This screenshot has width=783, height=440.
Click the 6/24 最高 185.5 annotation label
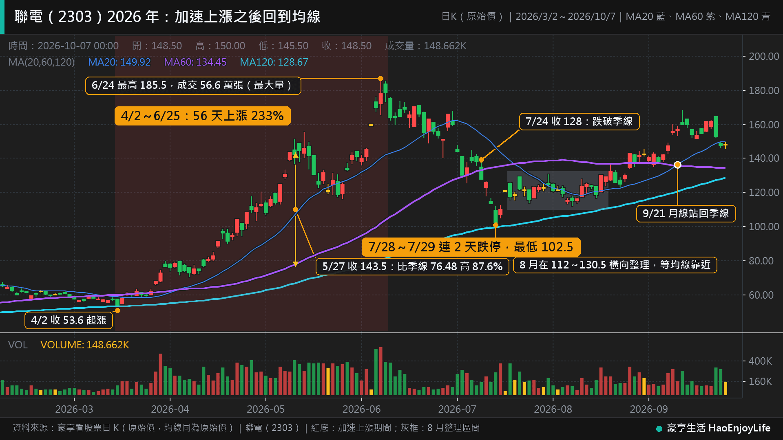[193, 86]
